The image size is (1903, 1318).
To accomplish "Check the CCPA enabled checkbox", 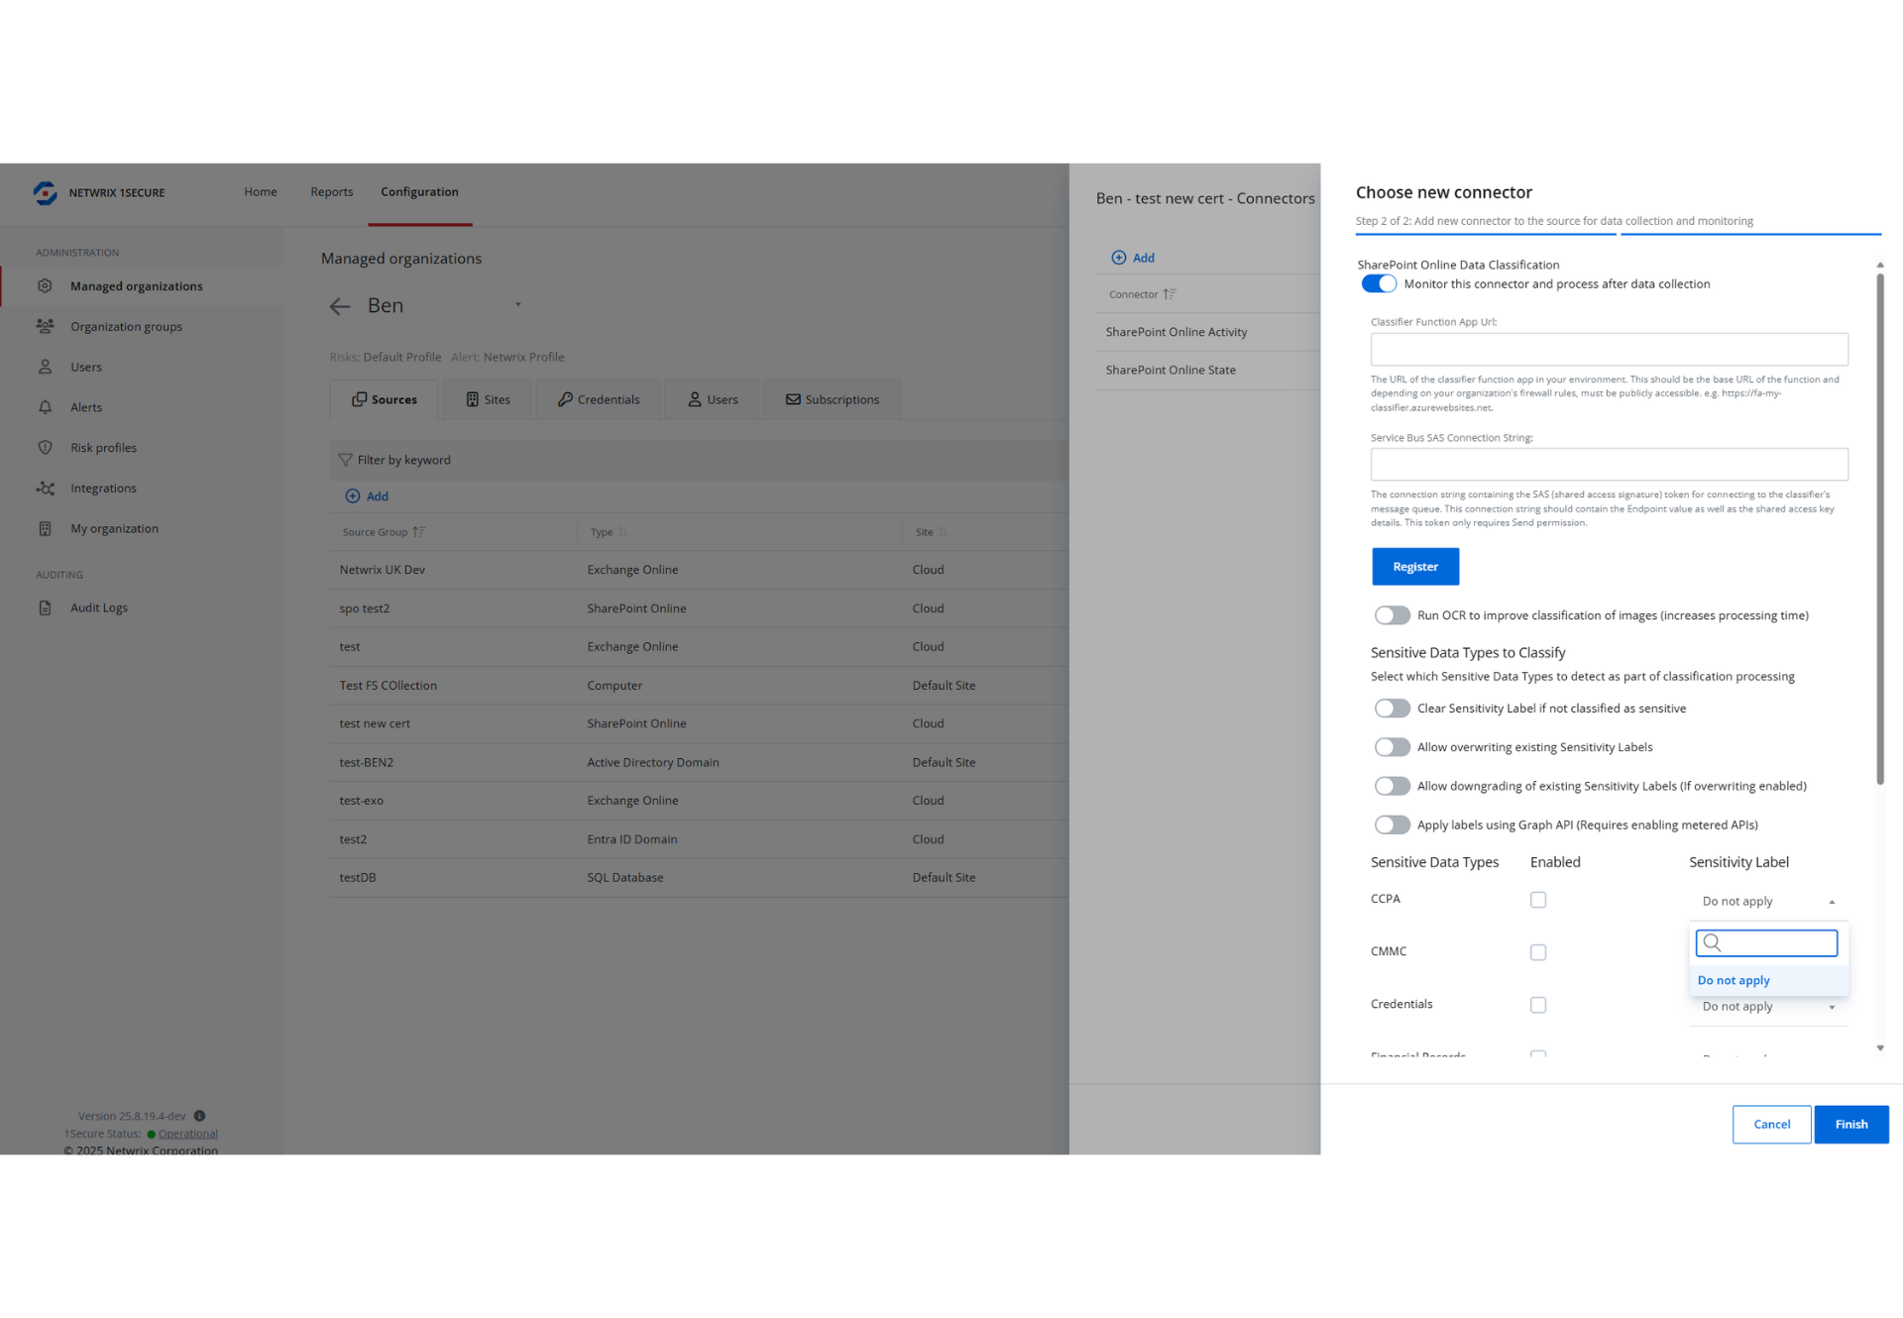I will (1537, 900).
